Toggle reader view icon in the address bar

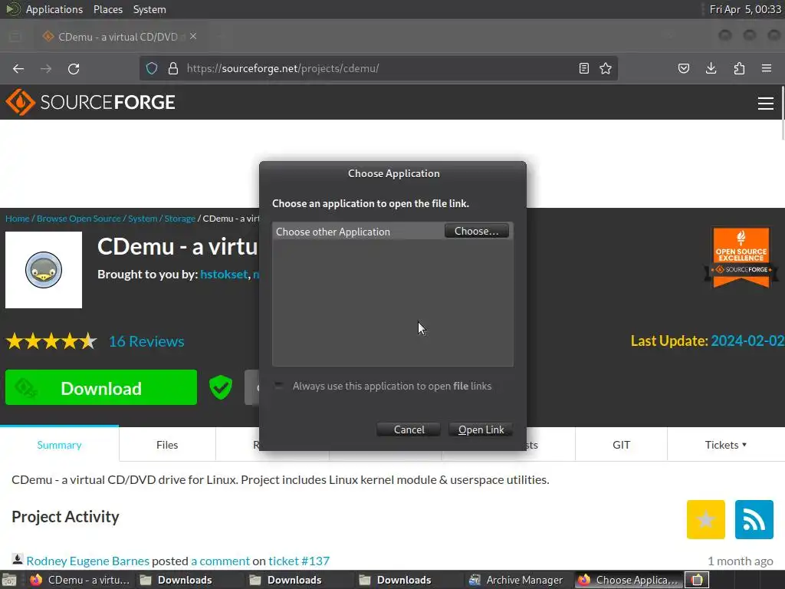(x=583, y=68)
